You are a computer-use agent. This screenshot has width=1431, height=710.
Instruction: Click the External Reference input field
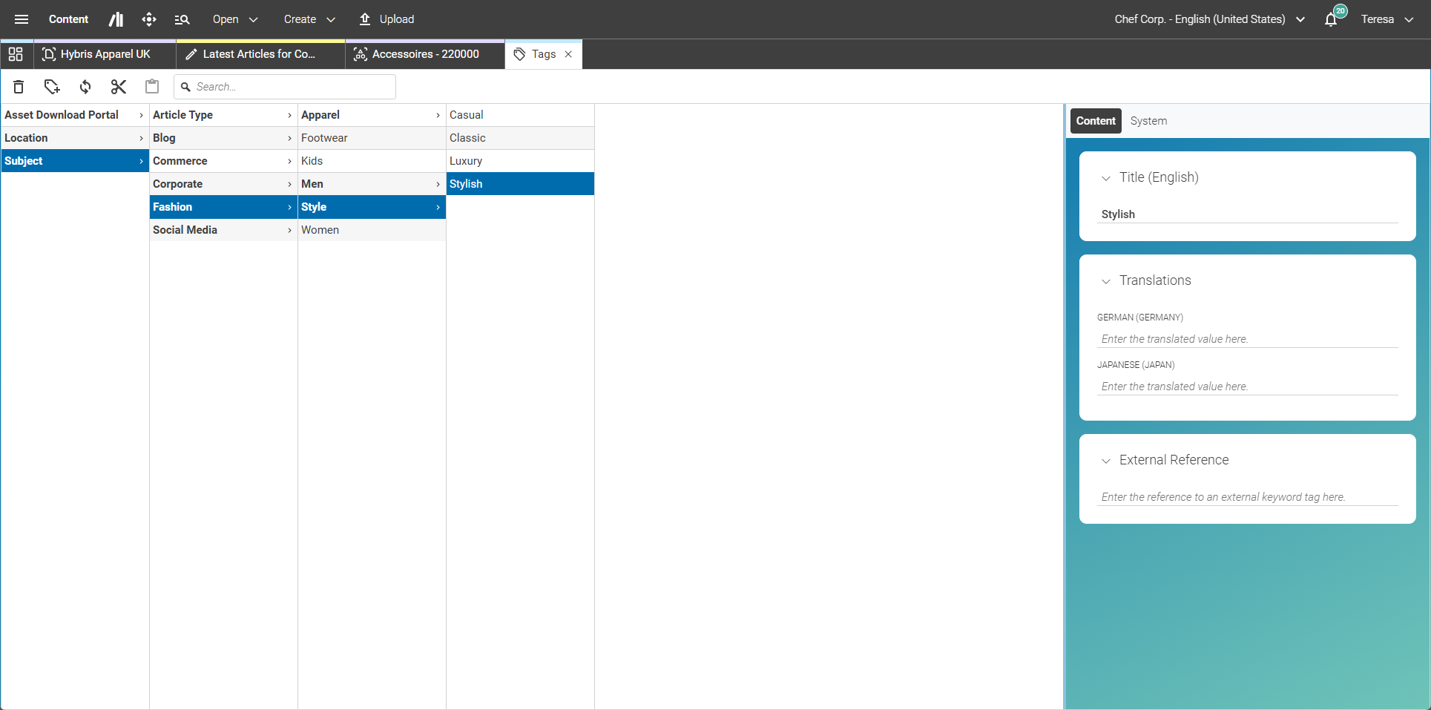1248,497
